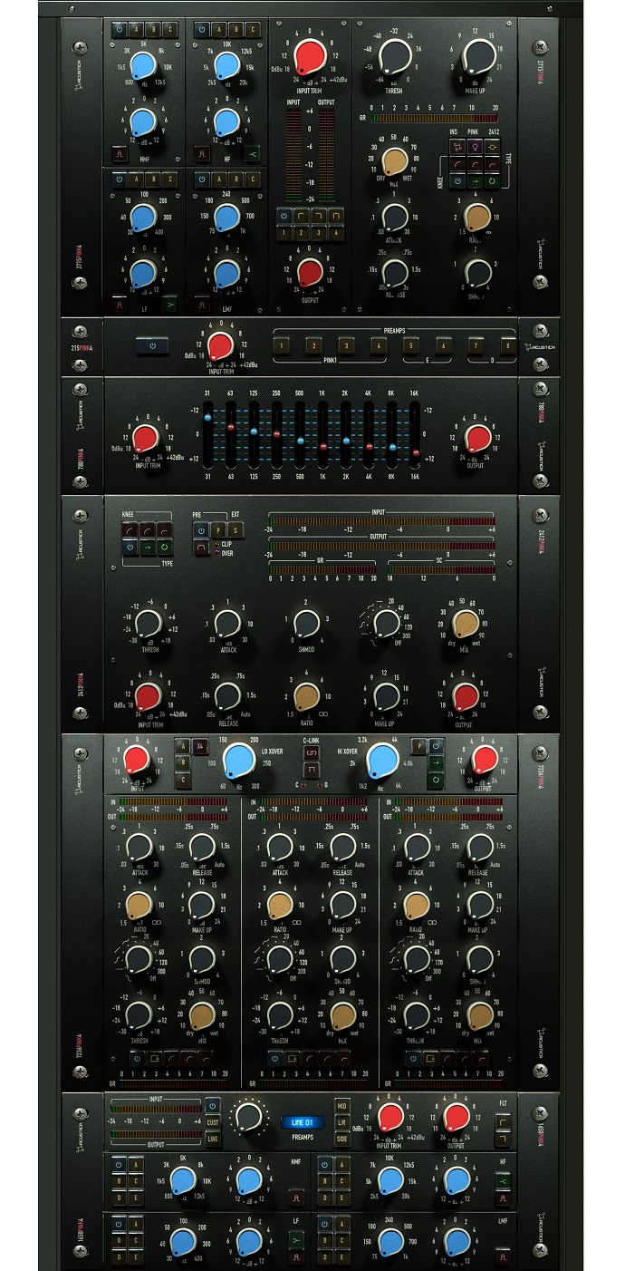Click the S button under EXT in 2412
Viewport: 625px width, 1271px height.
click(x=235, y=529)
